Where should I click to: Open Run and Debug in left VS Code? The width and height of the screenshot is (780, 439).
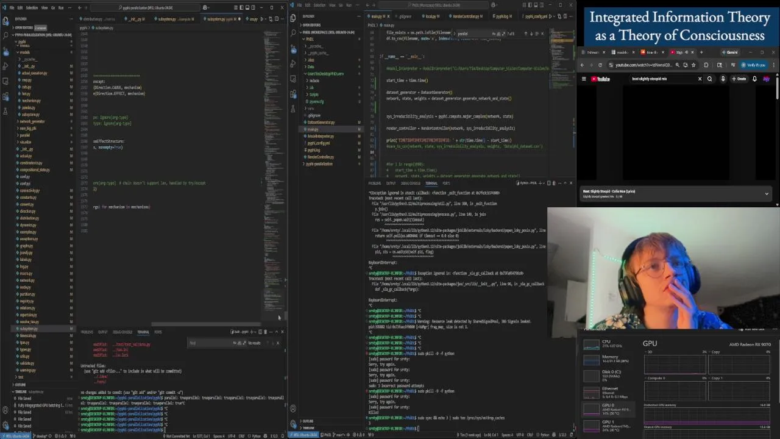pyautogui.click(x=5, y=66)
